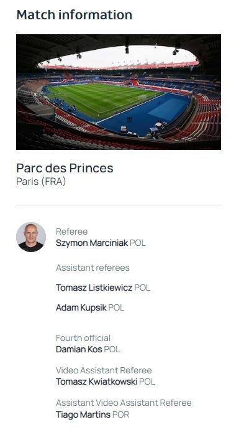
Task: Open fourth official Damian Kos
Action: click(x=79, y=349)
